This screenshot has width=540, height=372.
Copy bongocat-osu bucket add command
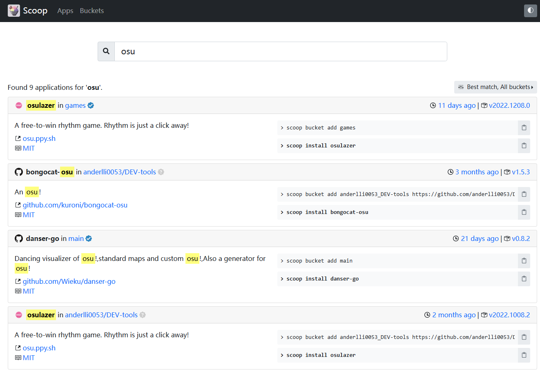[x=524, y=194]
